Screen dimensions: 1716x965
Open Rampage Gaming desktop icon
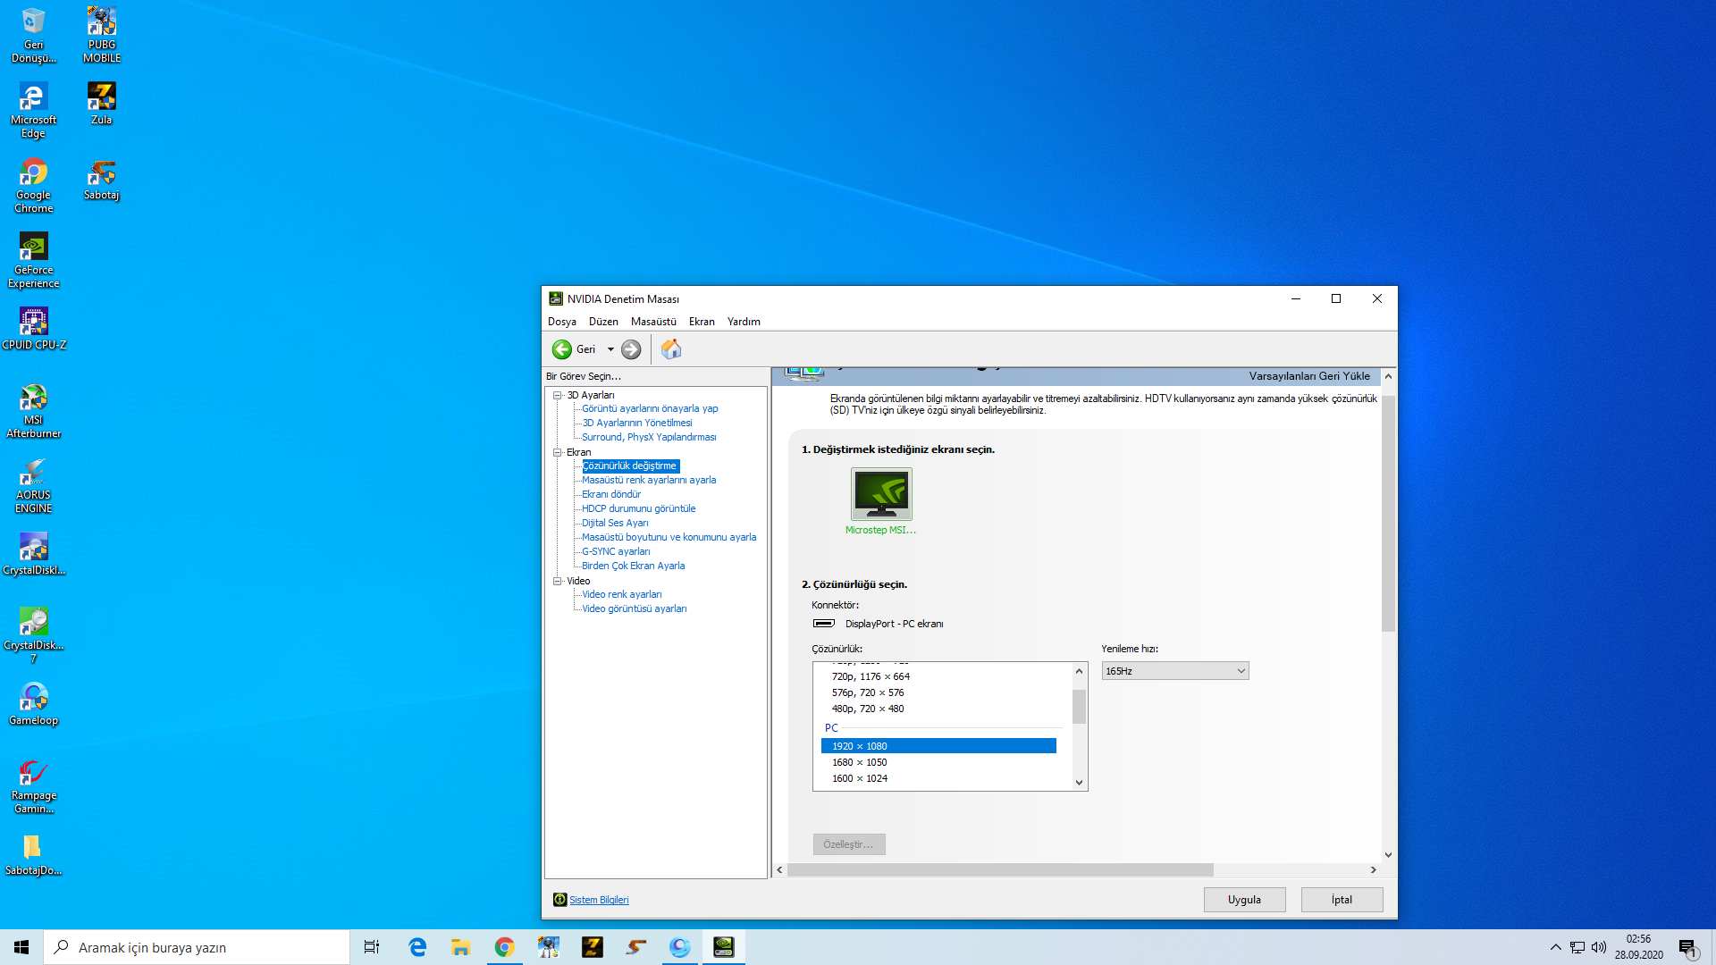tap(34, 786)
